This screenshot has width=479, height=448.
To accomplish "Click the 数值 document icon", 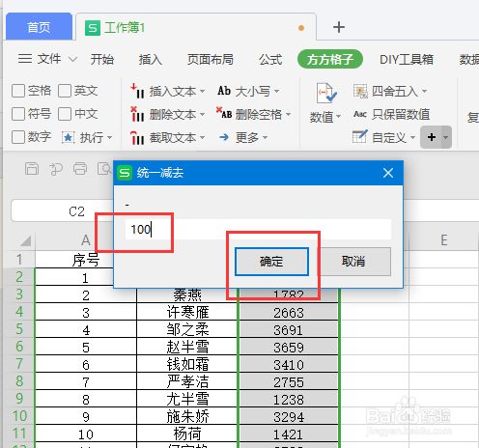I will [x=326, y=94].
